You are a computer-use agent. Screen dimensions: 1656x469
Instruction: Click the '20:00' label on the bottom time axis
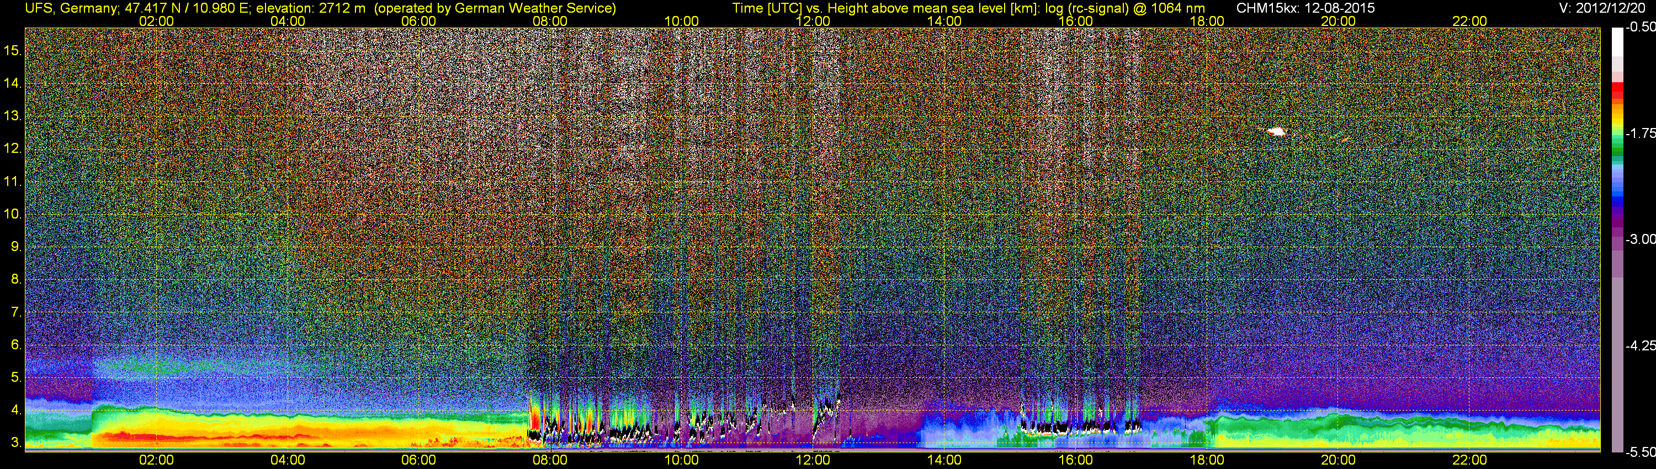click(x=1339, y=460)
